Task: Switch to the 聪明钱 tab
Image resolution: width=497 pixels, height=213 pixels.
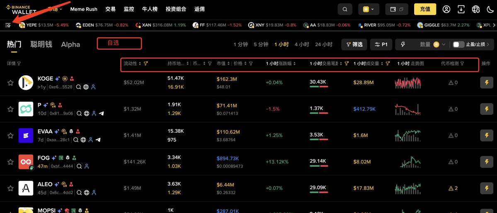Action: (x=41, y=44)
